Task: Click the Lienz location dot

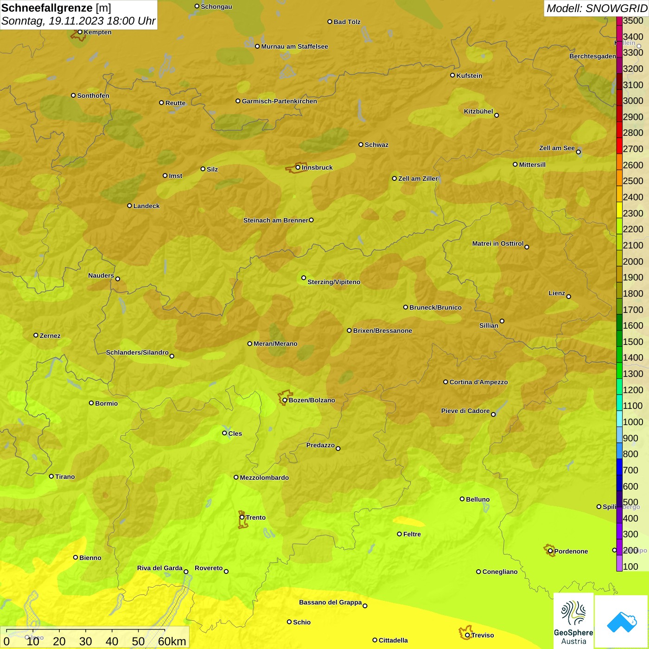Action: coord(569,297)
